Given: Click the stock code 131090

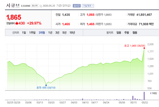Looking at the screenshot, I should point(25,6).
